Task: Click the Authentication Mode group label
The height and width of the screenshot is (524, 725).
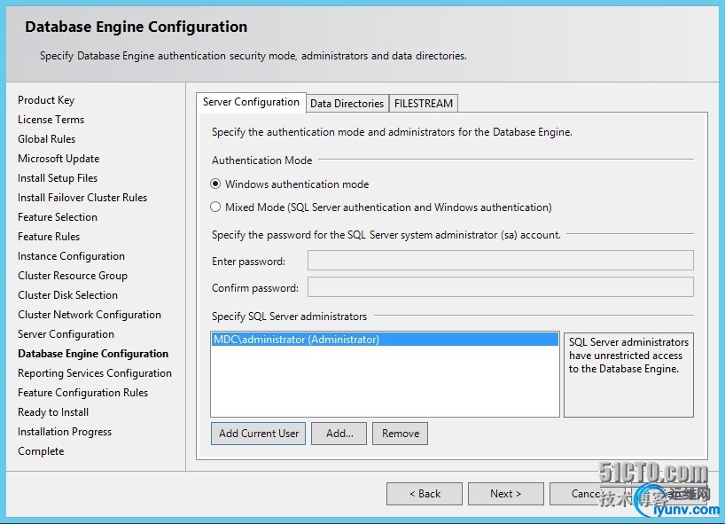Action: 261,160
